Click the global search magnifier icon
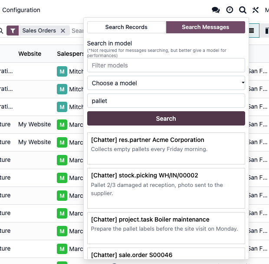The width and height of the screenshot is (269, 264). coord(243,10)
